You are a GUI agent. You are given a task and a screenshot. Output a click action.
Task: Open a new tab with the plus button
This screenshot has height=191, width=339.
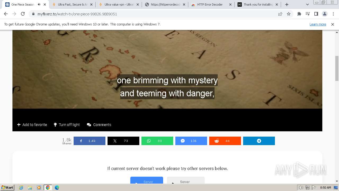click(x=287, y=5)
